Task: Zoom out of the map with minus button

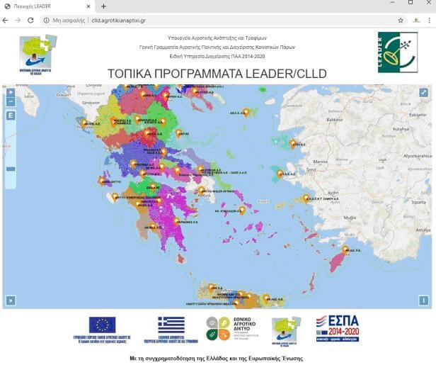Action: tap(10, 103)
